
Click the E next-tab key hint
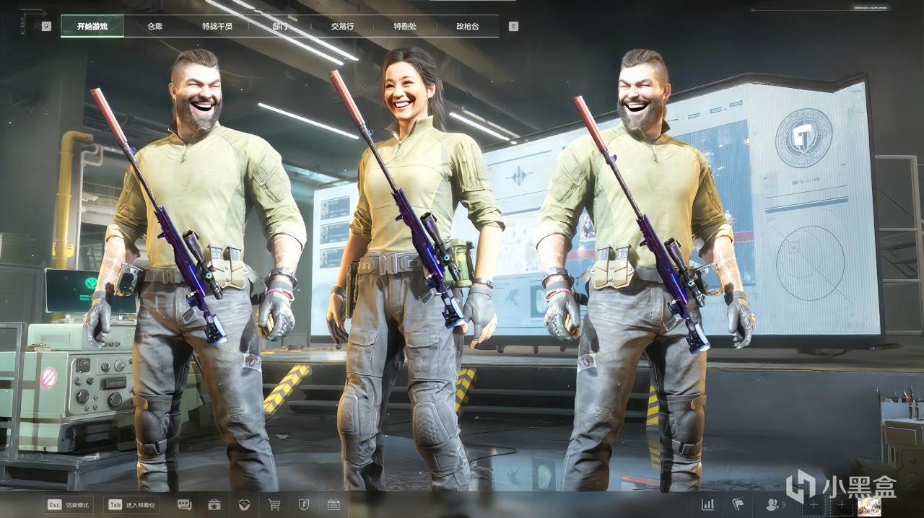513,27
